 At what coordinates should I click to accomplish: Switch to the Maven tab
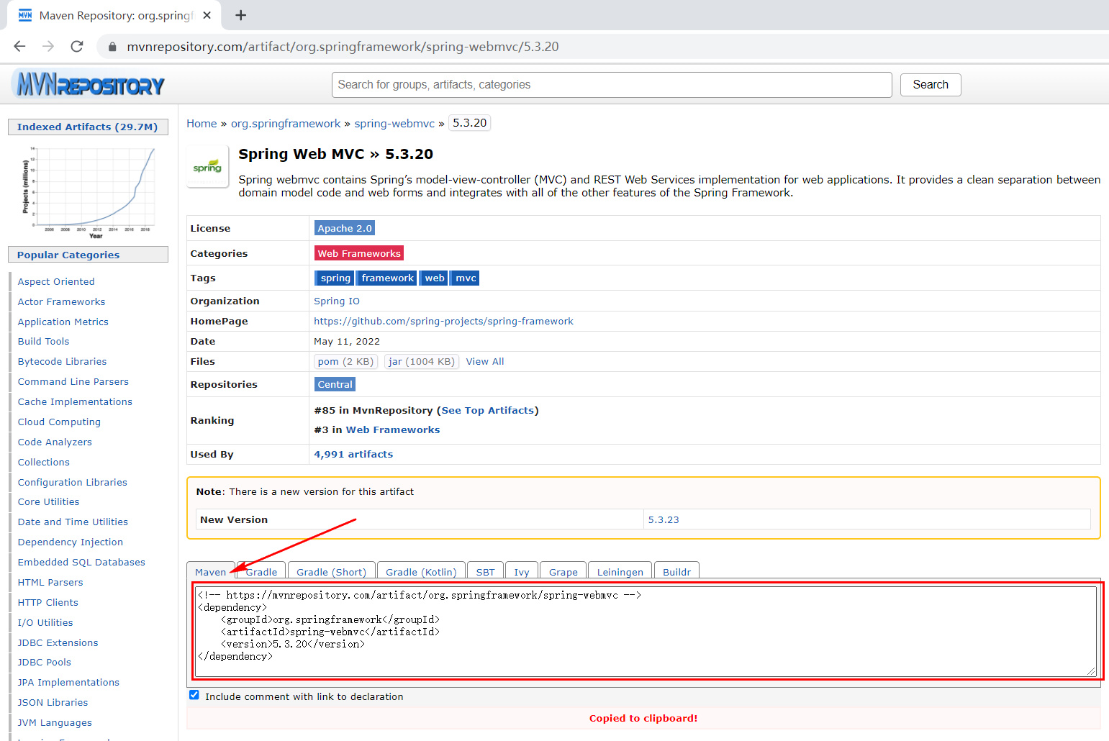tap(211, 572)
